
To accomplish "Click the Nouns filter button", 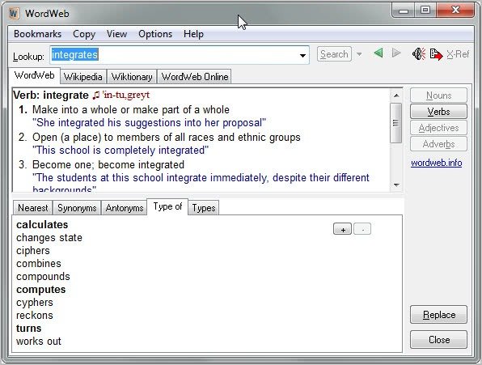I will pyautogui.click(x=438, y=95).
